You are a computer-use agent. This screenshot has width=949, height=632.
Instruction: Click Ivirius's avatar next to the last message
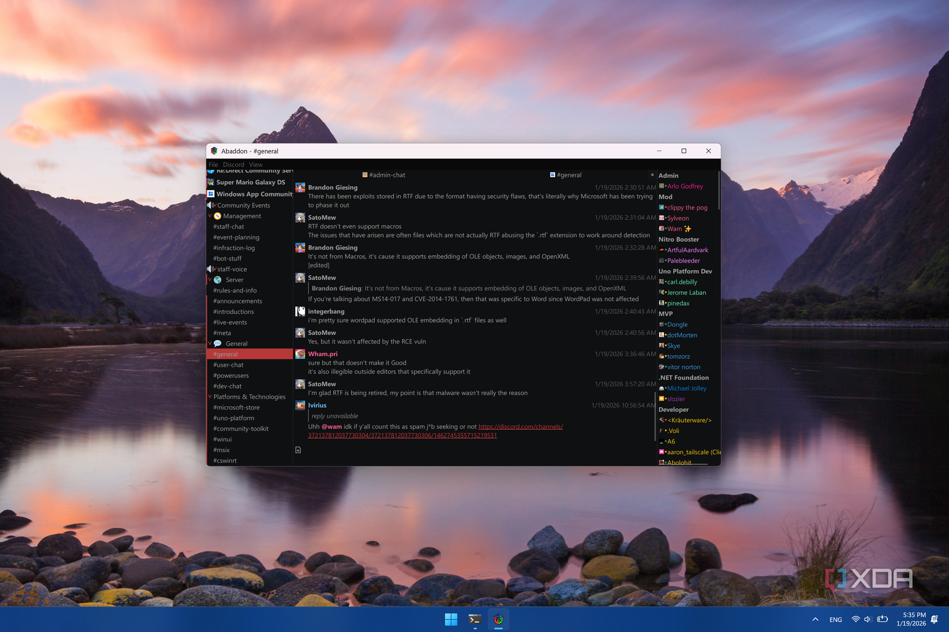pyautogui.click(x=300, y=406)
